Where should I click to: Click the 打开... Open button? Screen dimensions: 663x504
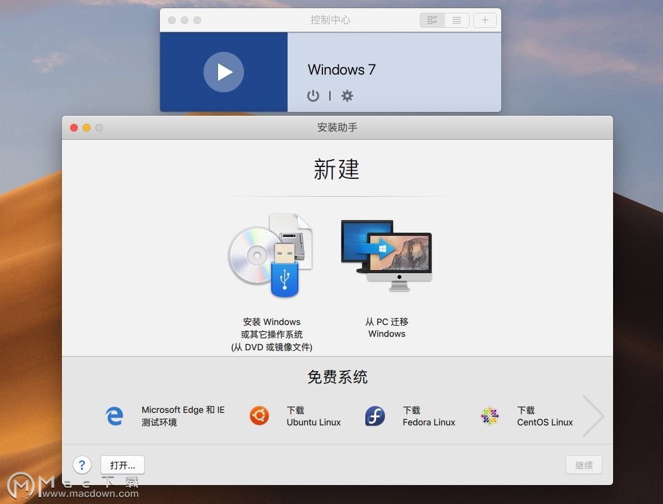(x=122, y=465)
